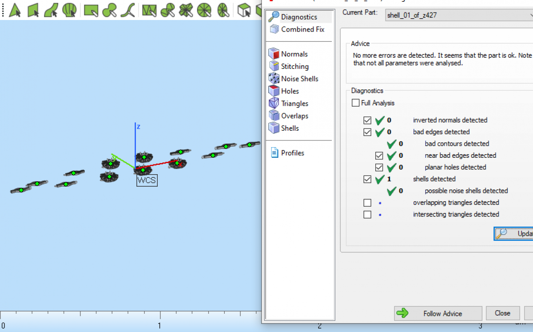Select the Mark Plane tool
Viewport: 533px width, 332px height.
[x=33, y=10]
